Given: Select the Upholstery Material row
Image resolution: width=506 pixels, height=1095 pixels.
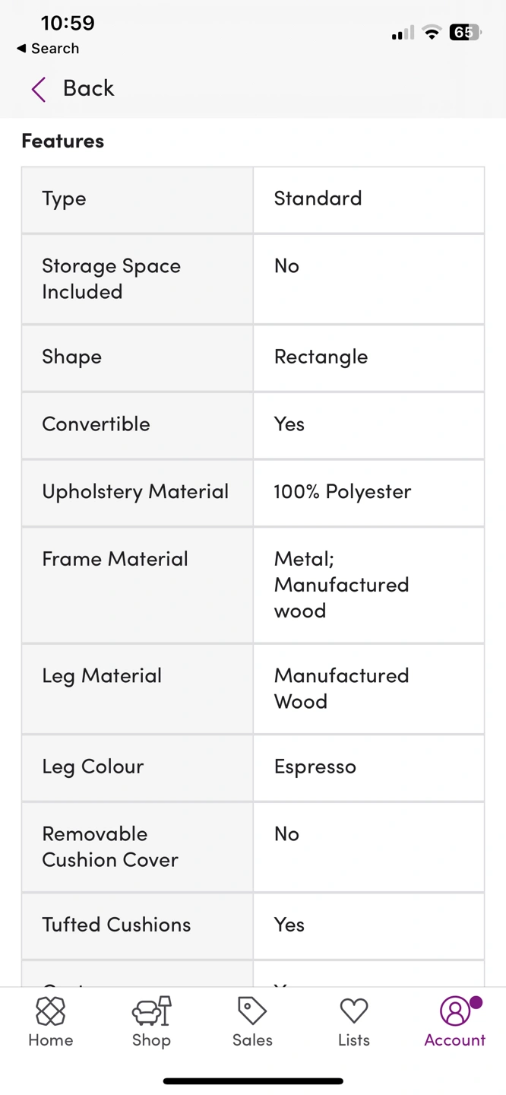Looking at the screenshot, I should tap(253, 492).
